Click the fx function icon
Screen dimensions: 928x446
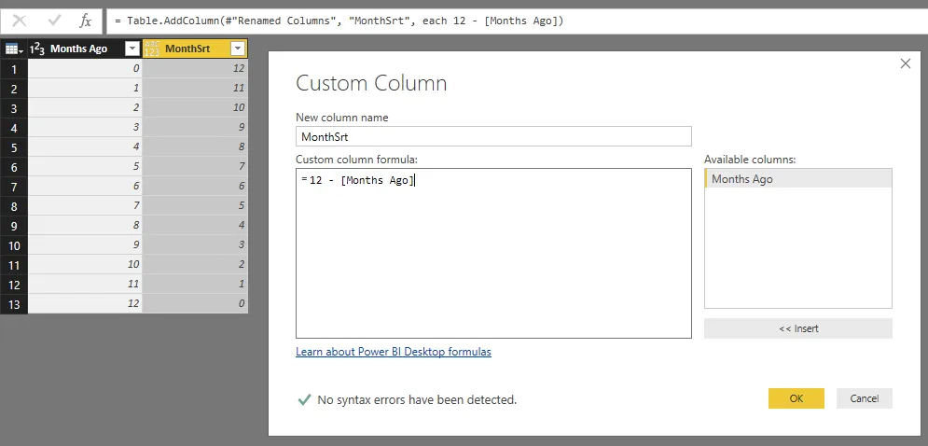tap(85, 20)
